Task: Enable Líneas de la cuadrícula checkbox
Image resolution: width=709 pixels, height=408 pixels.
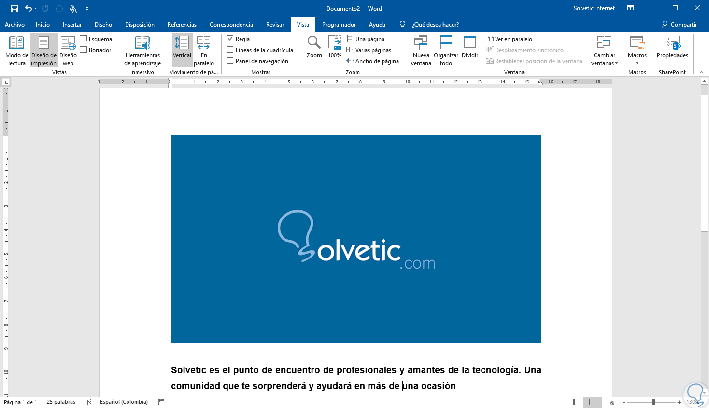Action: click(x=230, y=50)
